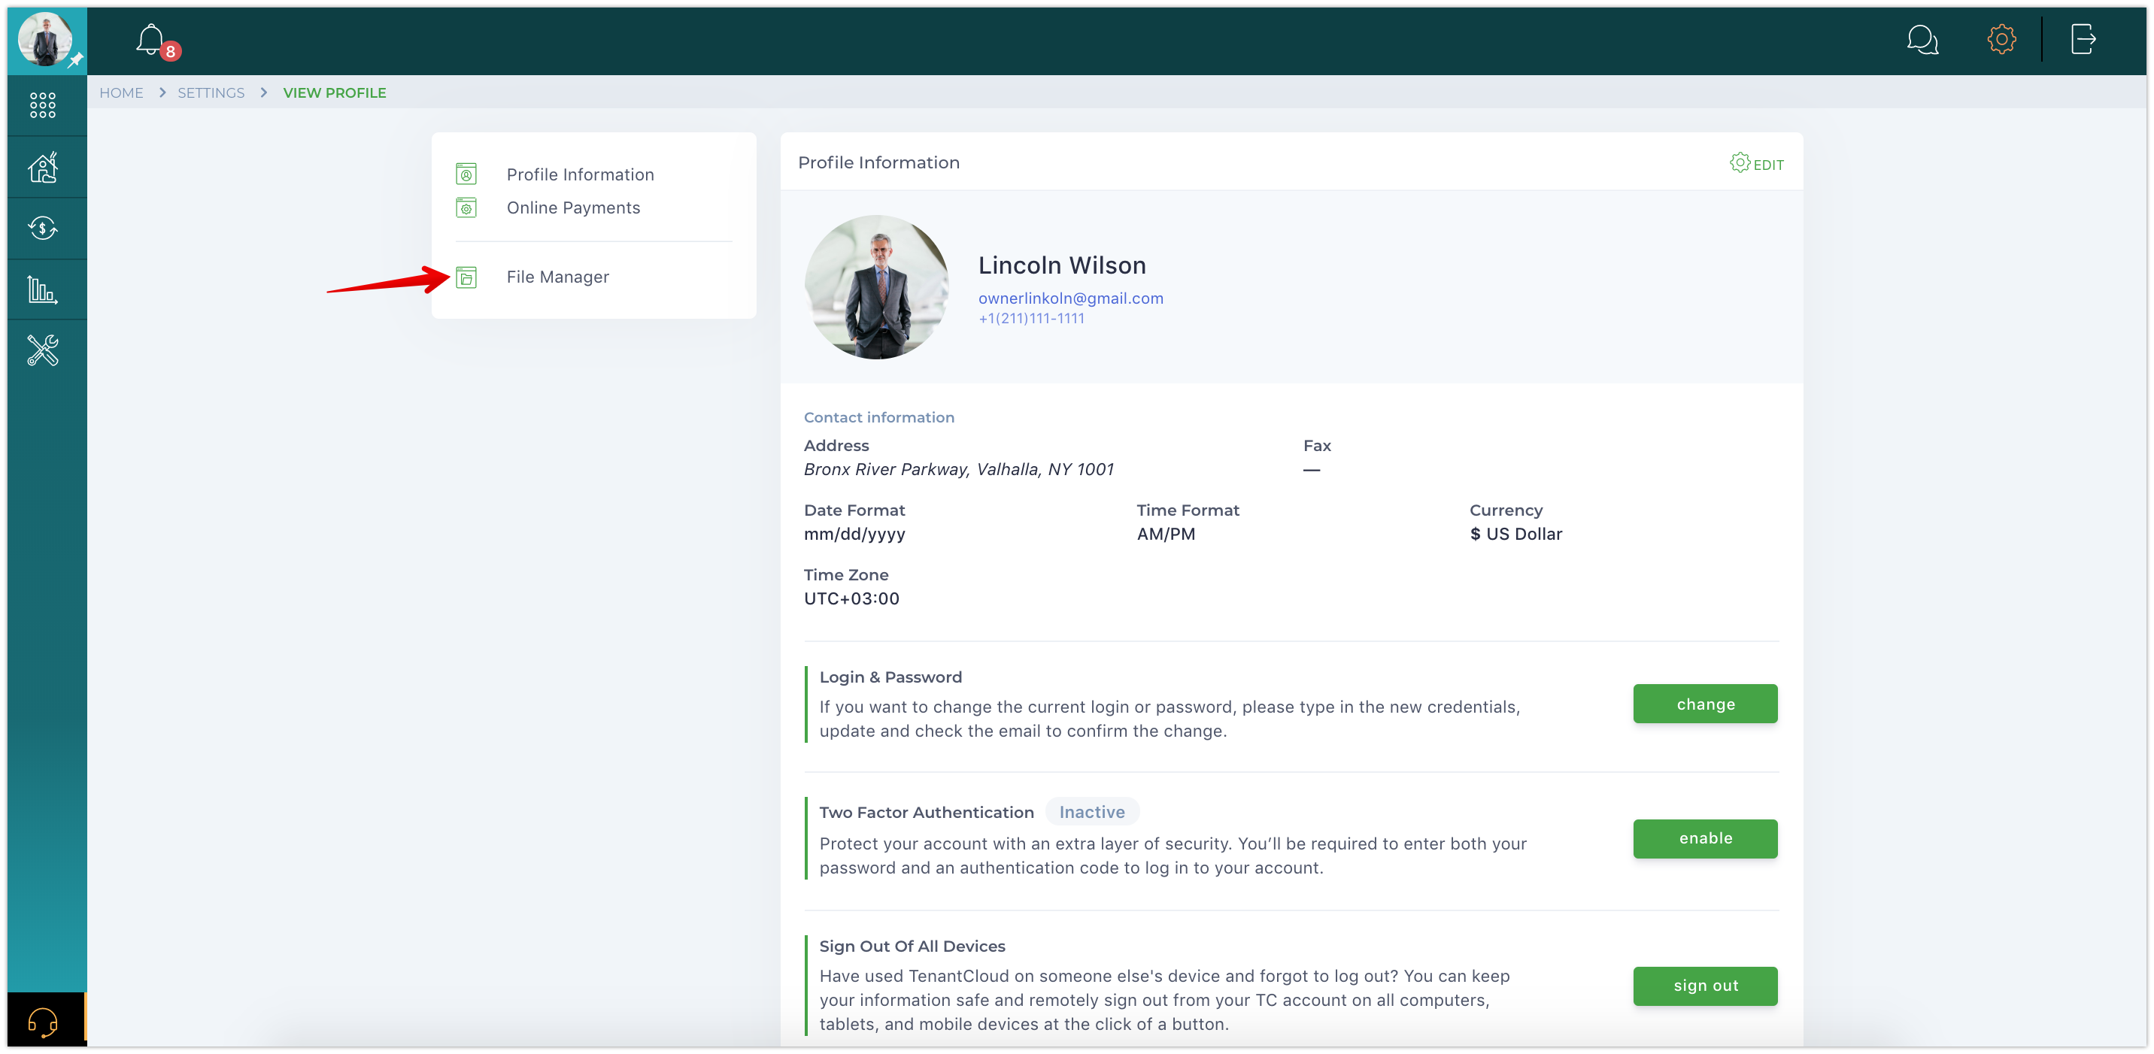Open the messages chat icon in header
Viewport: 2154px width, 1054px height.
click(1922, 39)
